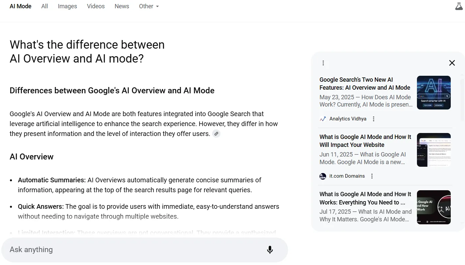Click the AI thumbnail for the Analytics Vidhya article
Viewport: 465px width, 265px height.
click(x=434, y=93)
